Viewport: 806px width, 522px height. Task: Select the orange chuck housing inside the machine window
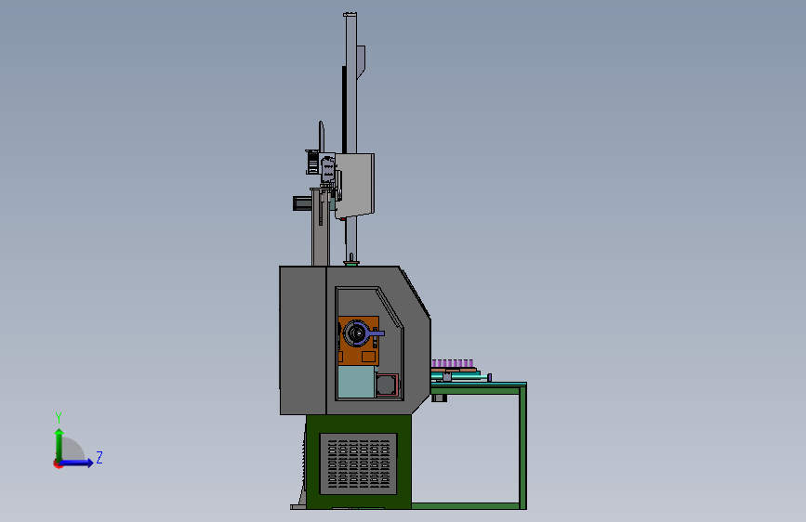[359, 340]
